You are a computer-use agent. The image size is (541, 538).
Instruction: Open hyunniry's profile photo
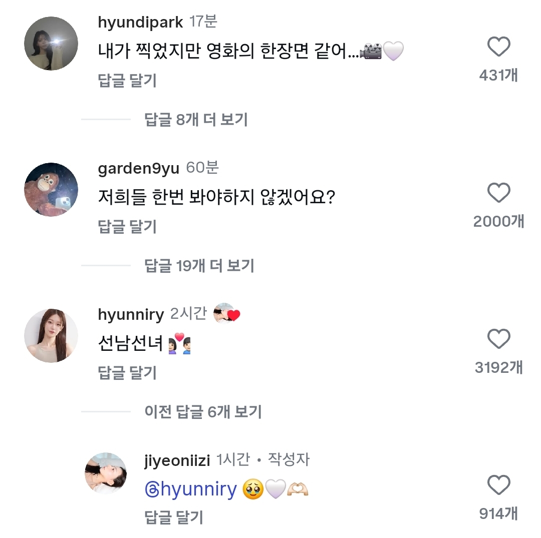51,335
